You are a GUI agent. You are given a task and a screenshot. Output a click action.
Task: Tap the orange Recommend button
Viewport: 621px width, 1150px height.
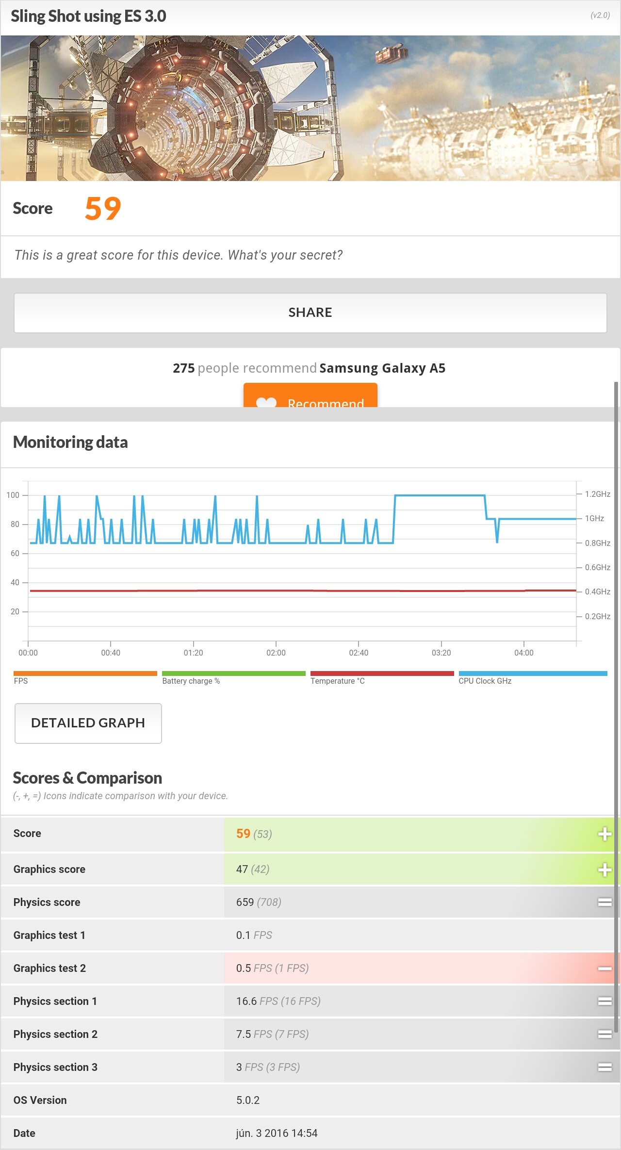pyautogui.click(x=310, y=395)
